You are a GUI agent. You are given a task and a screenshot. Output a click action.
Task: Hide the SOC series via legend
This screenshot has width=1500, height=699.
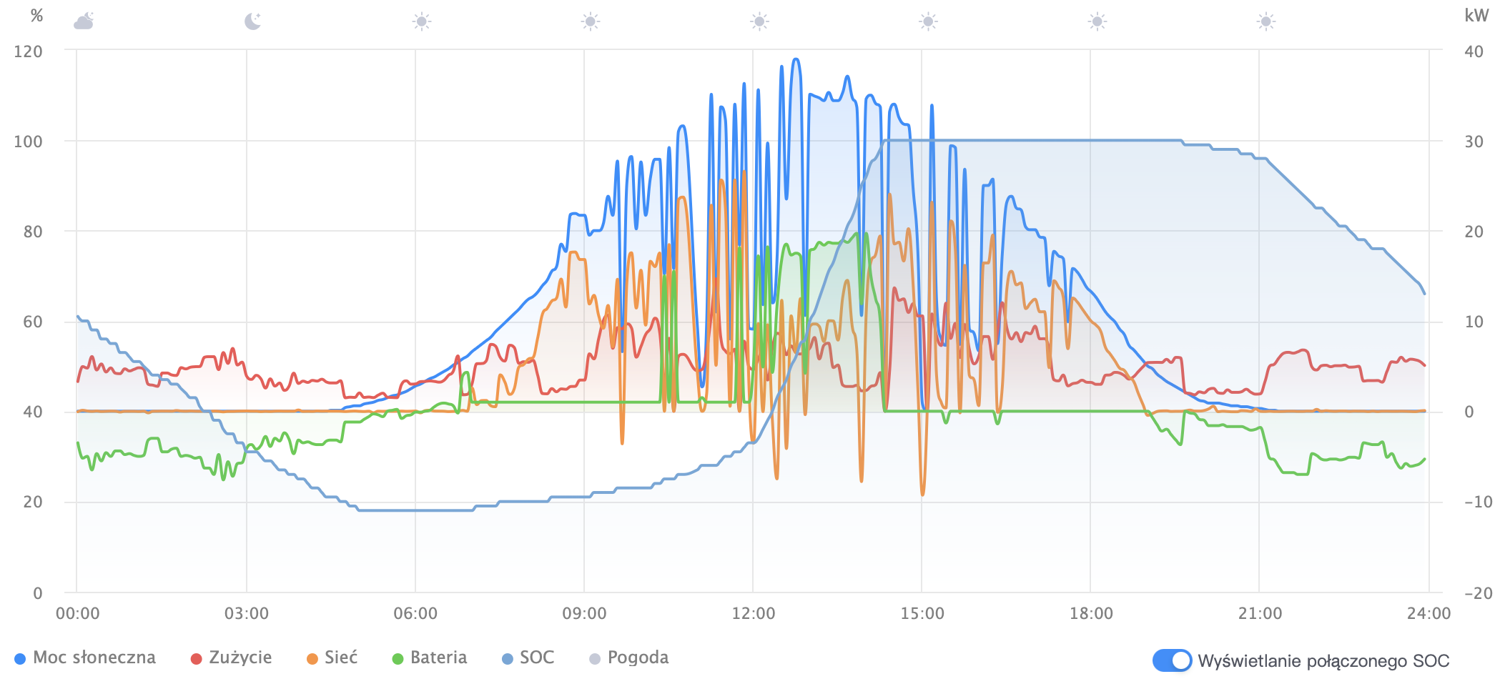528,658
